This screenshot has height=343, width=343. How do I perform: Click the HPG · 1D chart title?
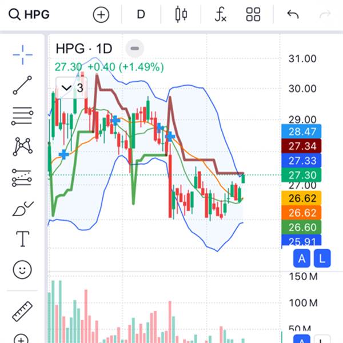[x=84, y=49]
